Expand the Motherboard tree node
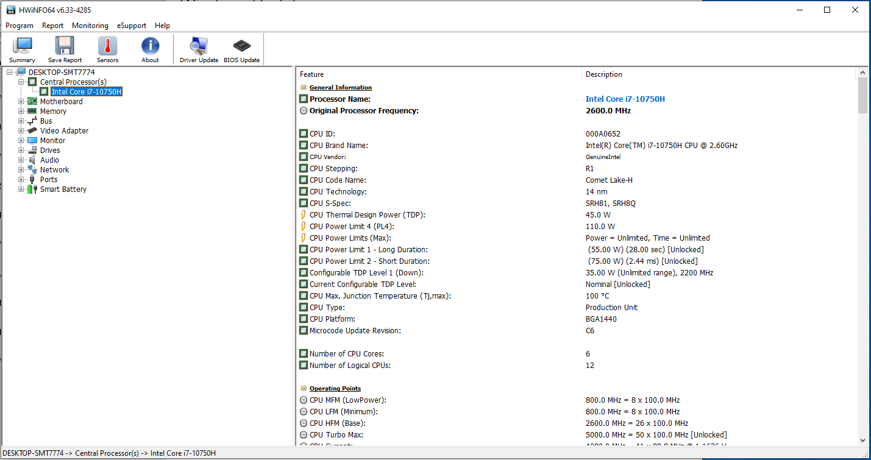This screenshot has width=871, height=460. tap(21, 102)
